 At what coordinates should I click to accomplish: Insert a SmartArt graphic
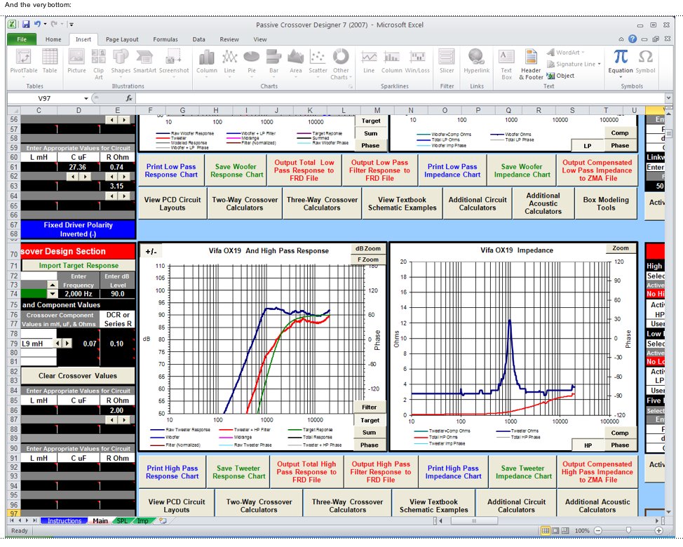click(144, 62)
